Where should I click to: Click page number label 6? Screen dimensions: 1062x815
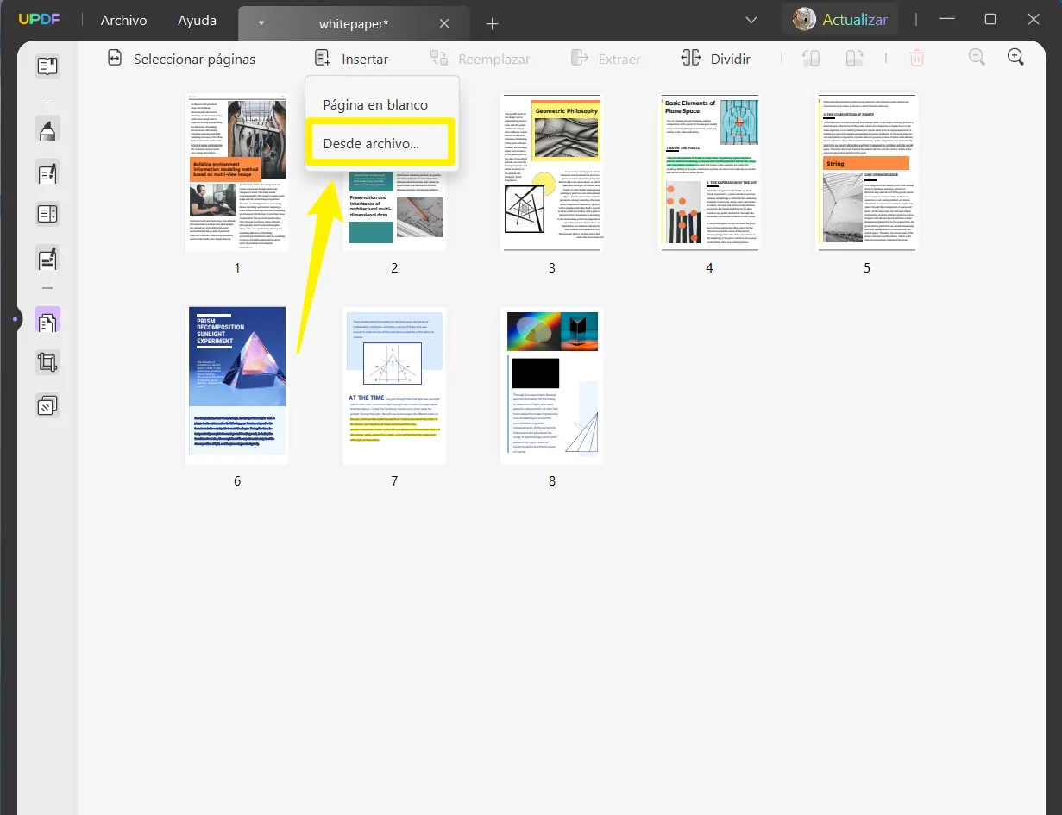pos(237,481)
